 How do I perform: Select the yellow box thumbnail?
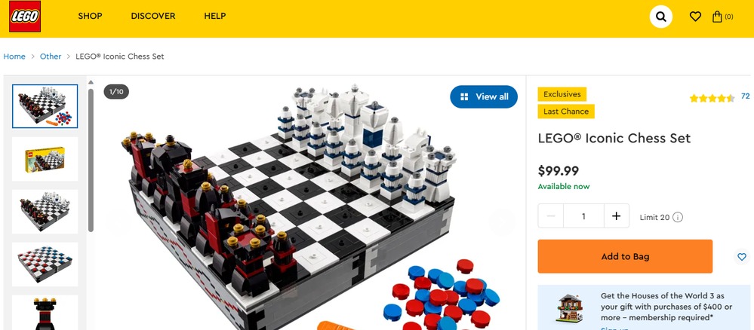[45, 159]
